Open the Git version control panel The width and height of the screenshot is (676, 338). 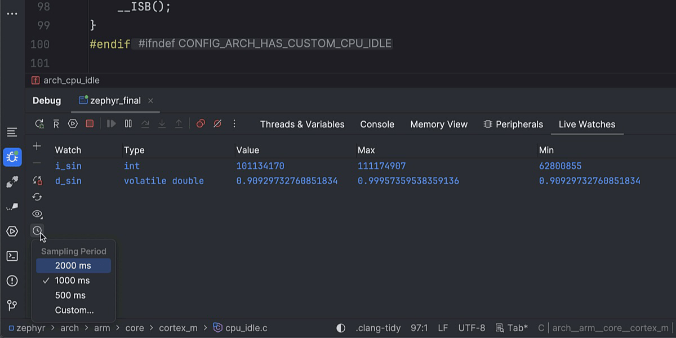click(12, 305)
